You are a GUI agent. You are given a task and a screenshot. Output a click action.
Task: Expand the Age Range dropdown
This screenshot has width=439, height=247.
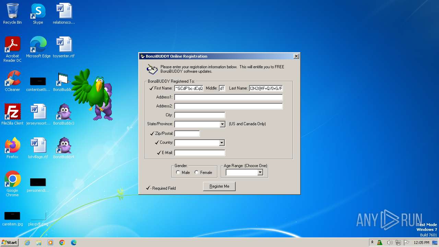click(x=260, y=172)
